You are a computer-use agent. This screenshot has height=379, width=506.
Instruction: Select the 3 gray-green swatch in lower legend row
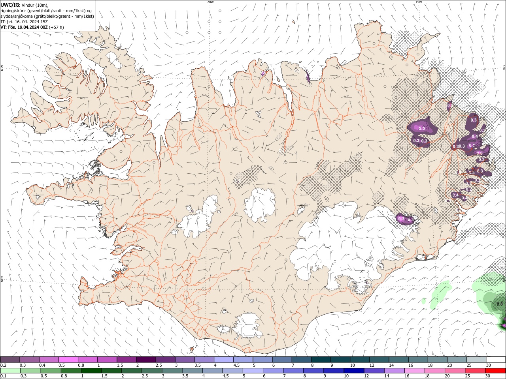pyautogui.click(x=172, y=371)
